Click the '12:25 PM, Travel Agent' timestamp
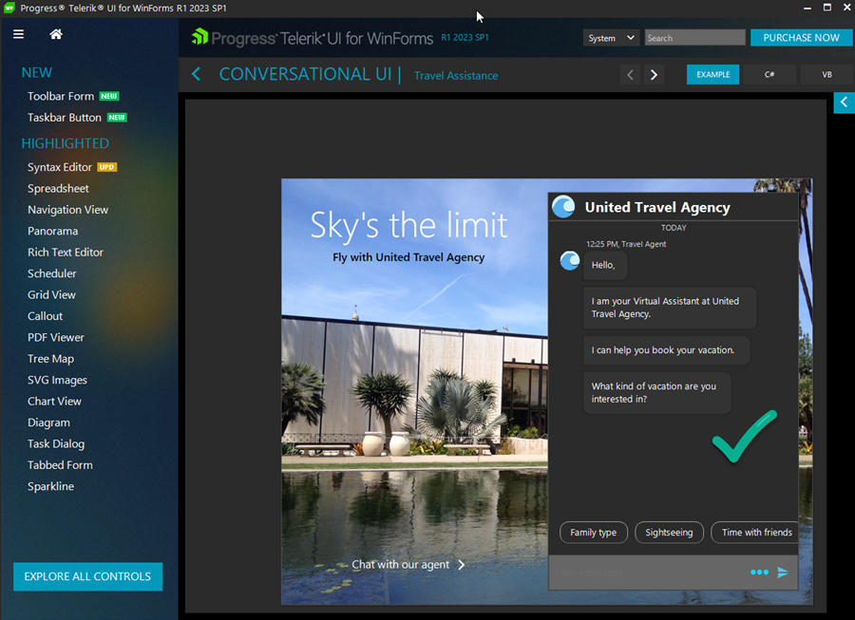Screen dimensions: 855x620 pyautogui.click(x=626, y=244)
